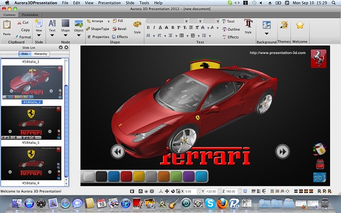
Task: Open the font name combo box
Action: tap(167, 21)
